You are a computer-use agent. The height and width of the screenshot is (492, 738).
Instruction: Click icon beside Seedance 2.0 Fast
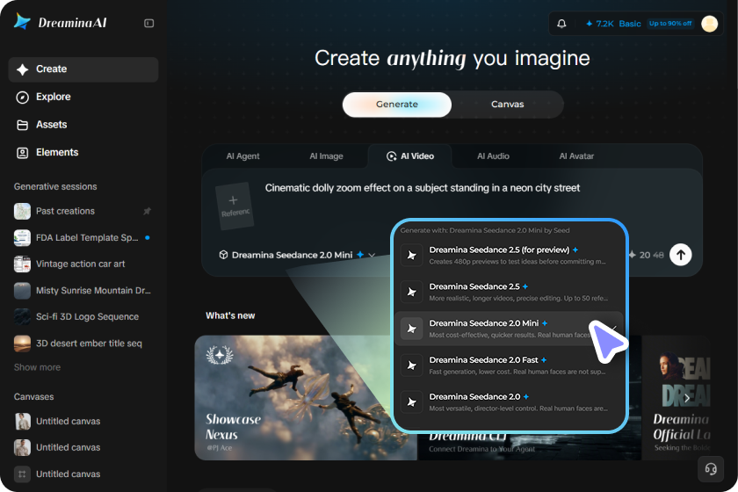(x=412, y=365)
